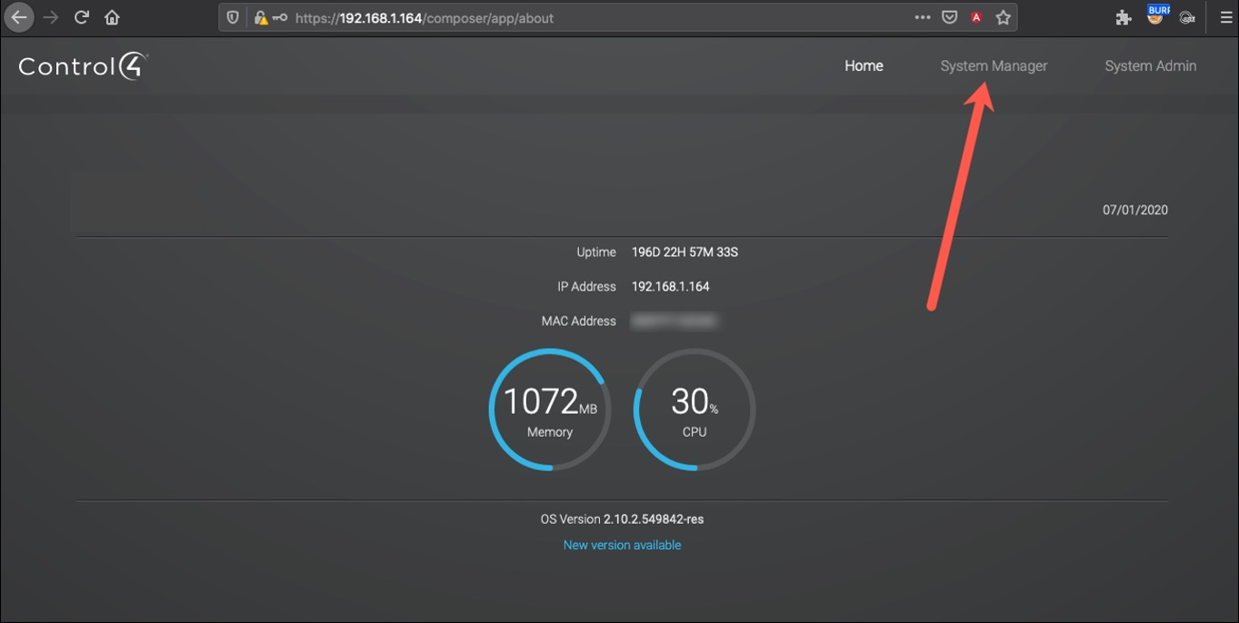
Task: Open the page actions three-dot menu
Action: pos(923,17)
